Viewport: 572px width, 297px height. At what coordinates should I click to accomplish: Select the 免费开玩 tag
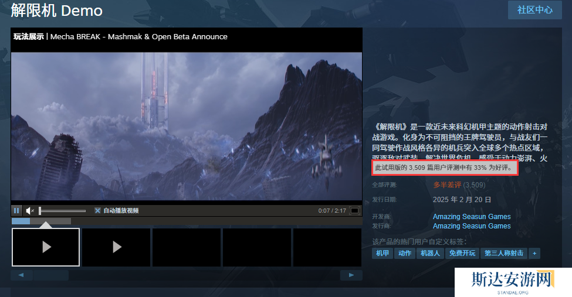pos(462,253)
